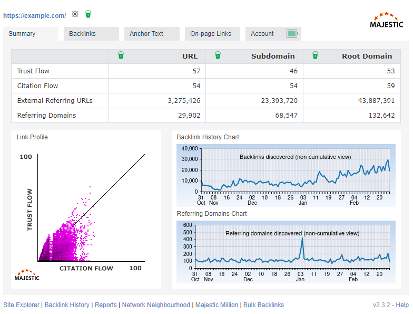Click the bucket icon in Root Domain header

[315, 55]
